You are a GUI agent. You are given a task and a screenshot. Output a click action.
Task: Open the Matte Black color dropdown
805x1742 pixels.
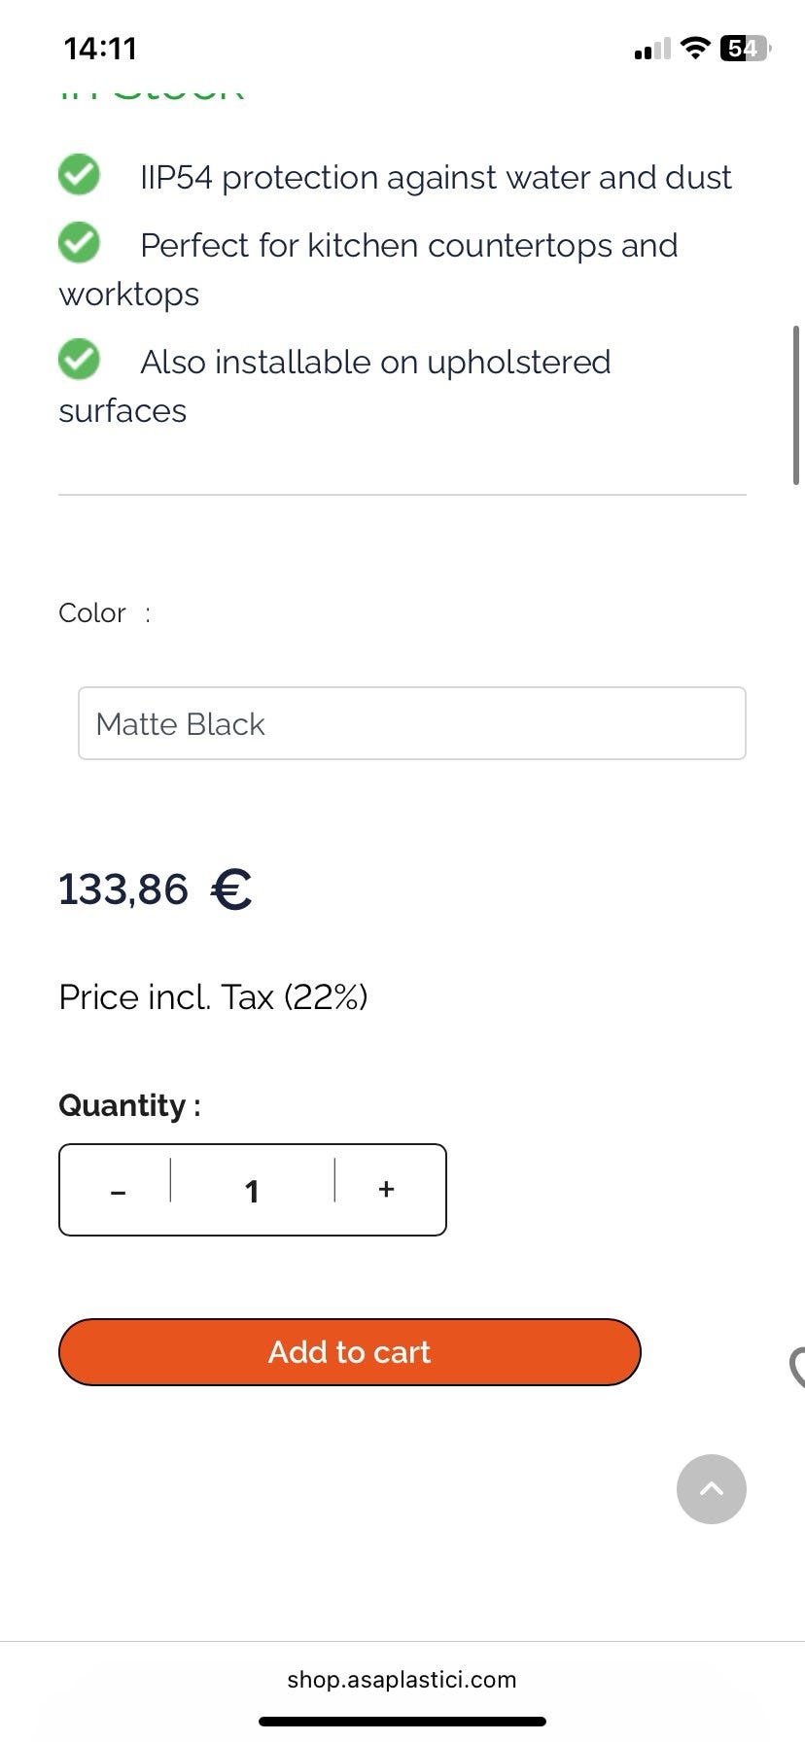tap(411, 723)
